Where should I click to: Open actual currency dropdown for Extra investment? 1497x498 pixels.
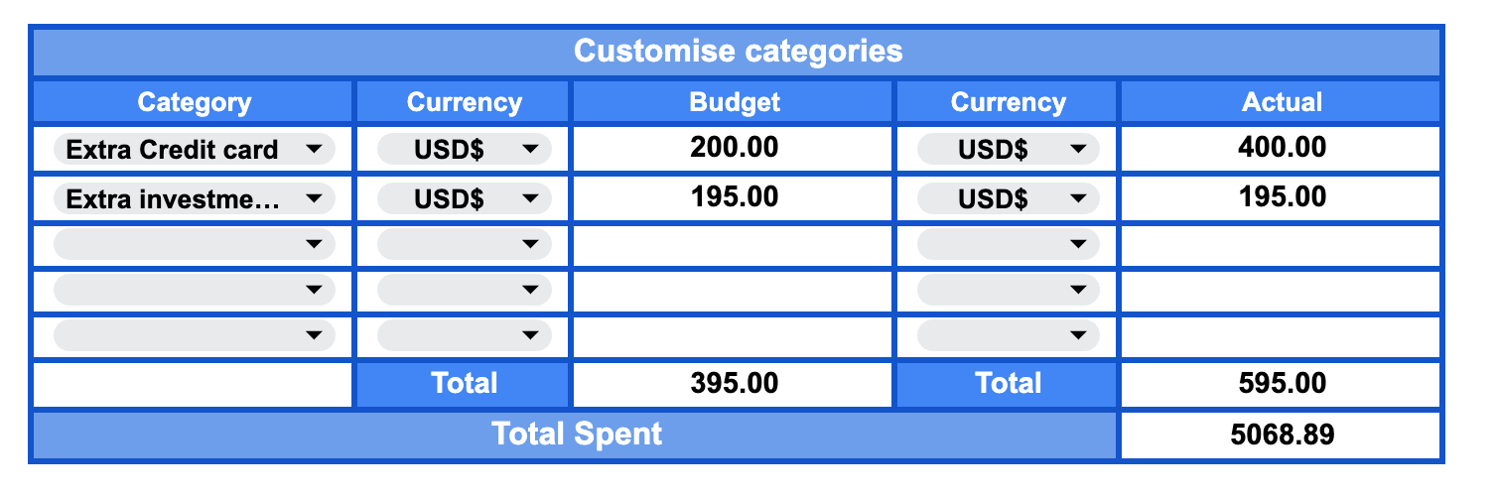(1008, 199)
